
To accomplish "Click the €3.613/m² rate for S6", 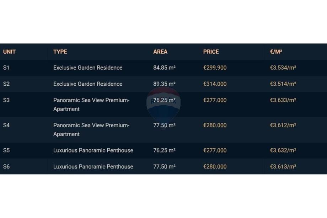I will (283, 166).
